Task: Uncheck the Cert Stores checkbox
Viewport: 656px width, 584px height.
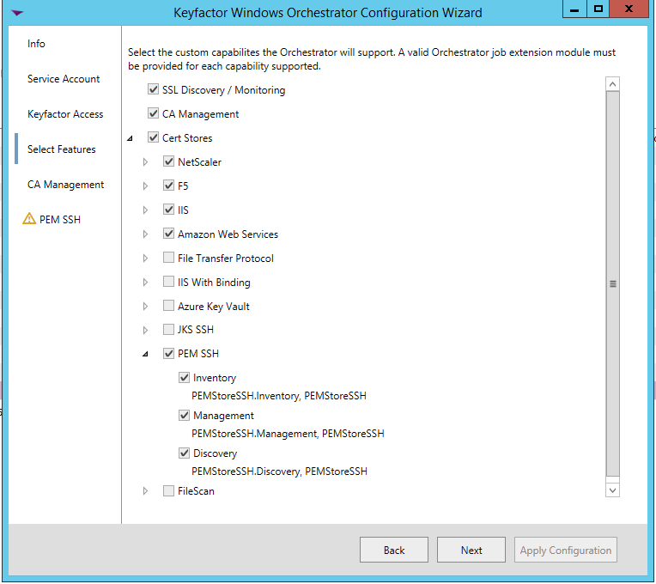Action: [153, 137]
